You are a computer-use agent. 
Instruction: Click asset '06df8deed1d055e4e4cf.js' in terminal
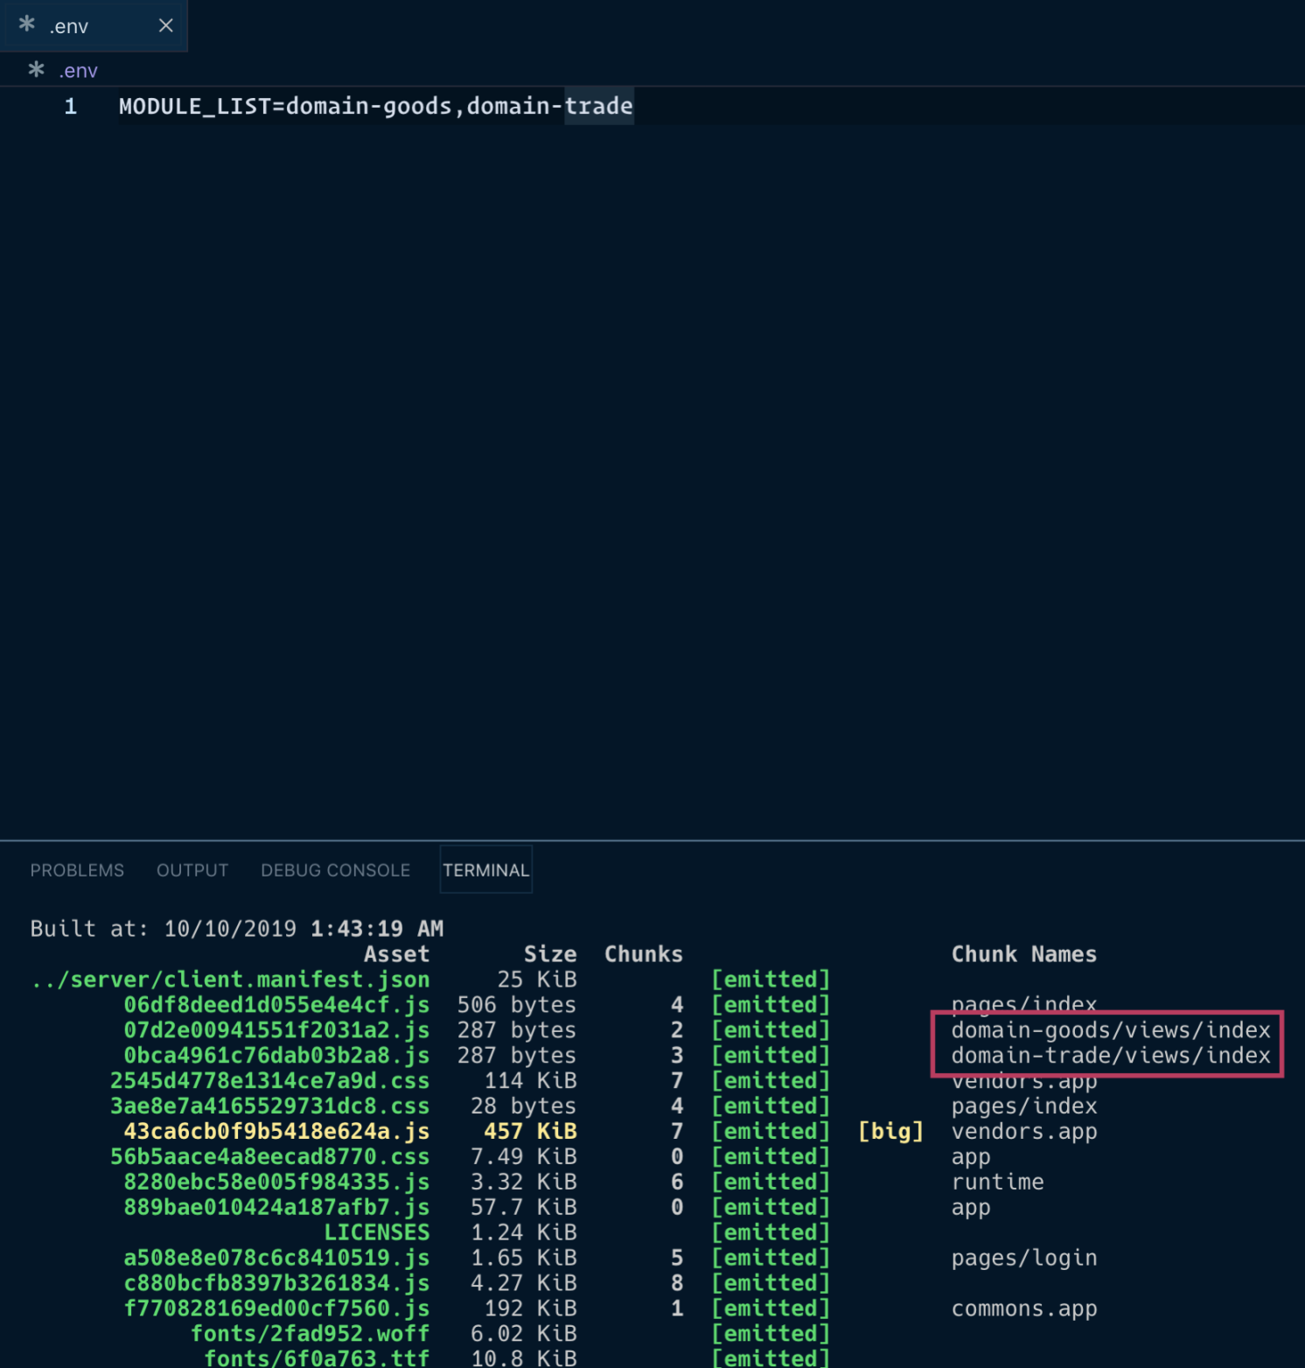pyautogui.click(x=276, y=1005)
